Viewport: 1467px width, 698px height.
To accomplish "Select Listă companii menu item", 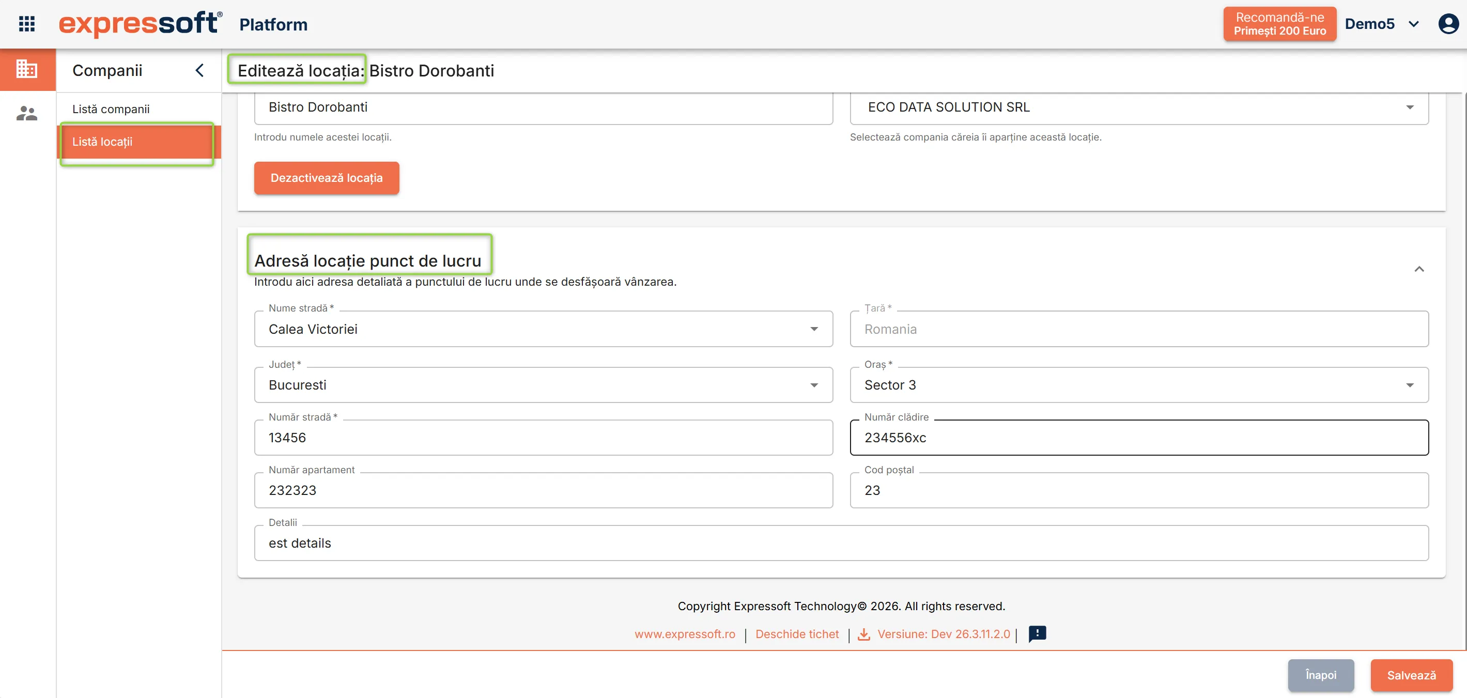I will [138, 108].
